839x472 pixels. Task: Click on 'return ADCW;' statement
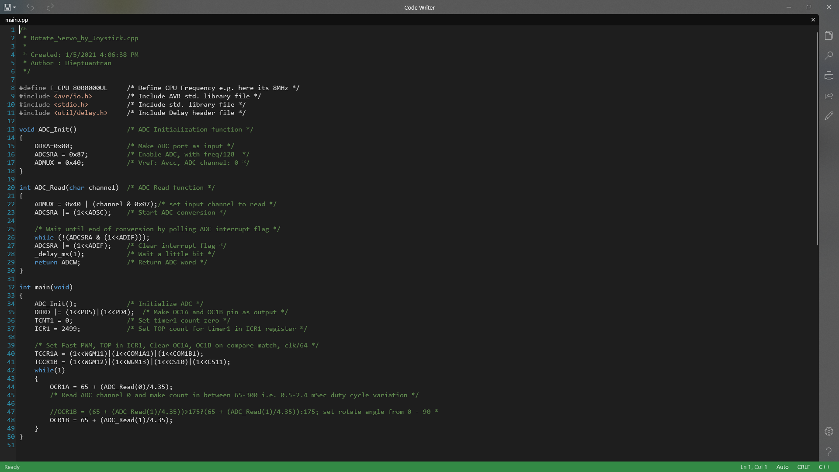click(58, 262)
